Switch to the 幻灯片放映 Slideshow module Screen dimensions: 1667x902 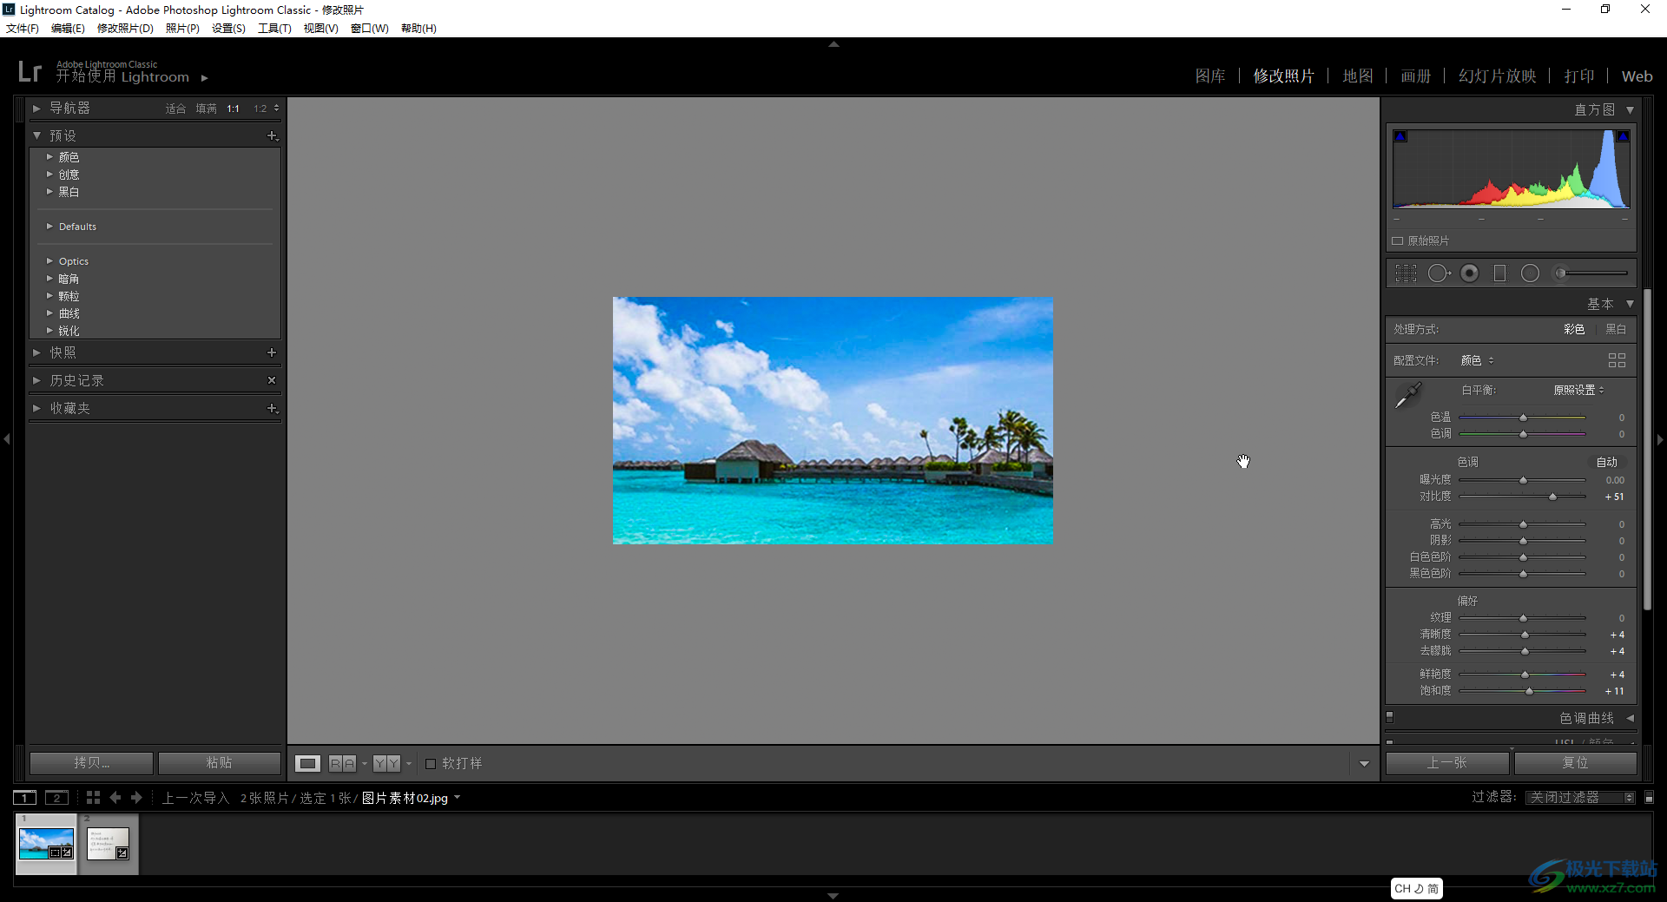coord(1498,76)
